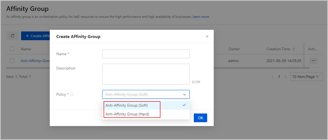Click the Policy info icon

(x=72, y=95)
